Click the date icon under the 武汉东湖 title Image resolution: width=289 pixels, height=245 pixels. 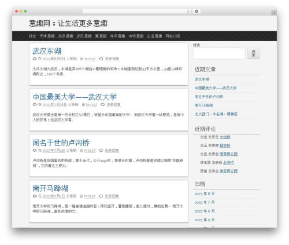point(35,59)
